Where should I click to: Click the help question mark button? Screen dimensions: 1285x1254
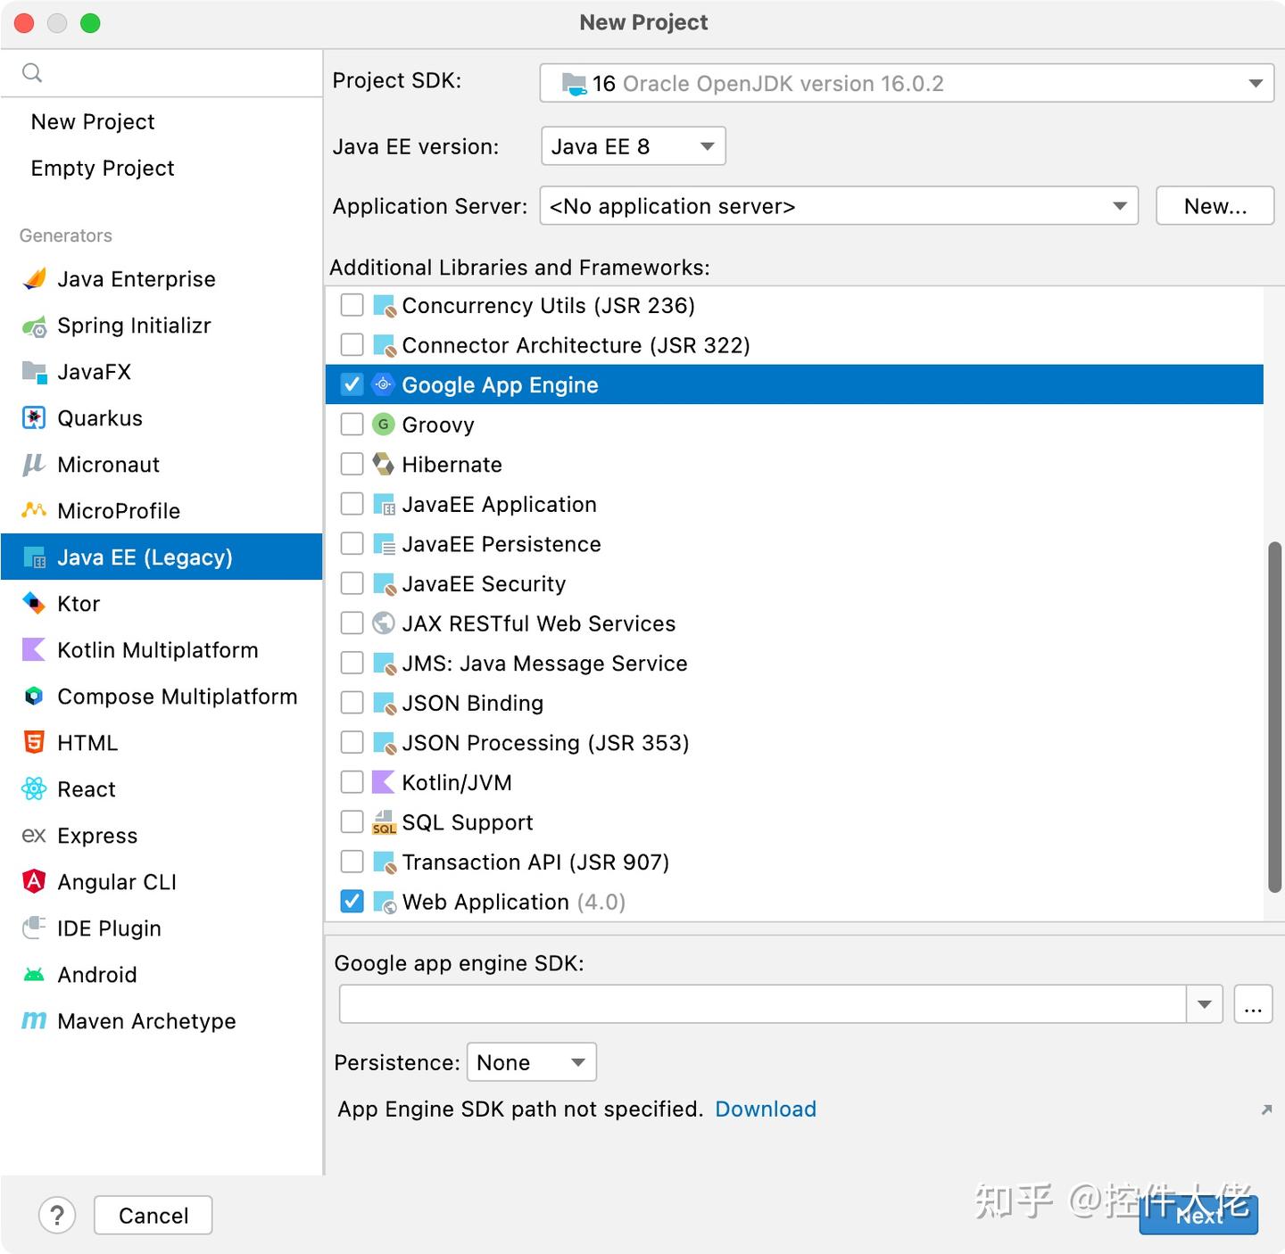pos(57,1215)
